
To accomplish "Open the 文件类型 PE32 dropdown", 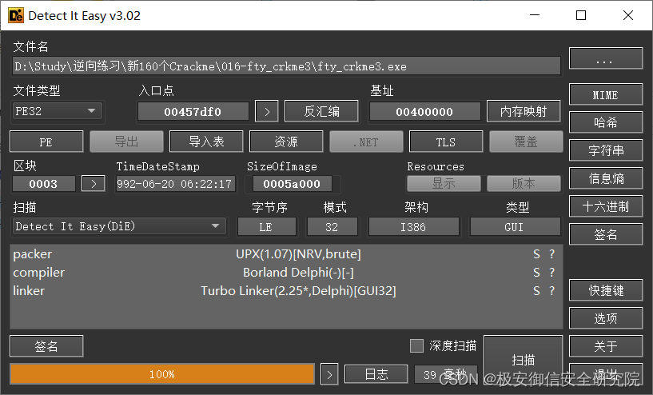I will 58,111.
